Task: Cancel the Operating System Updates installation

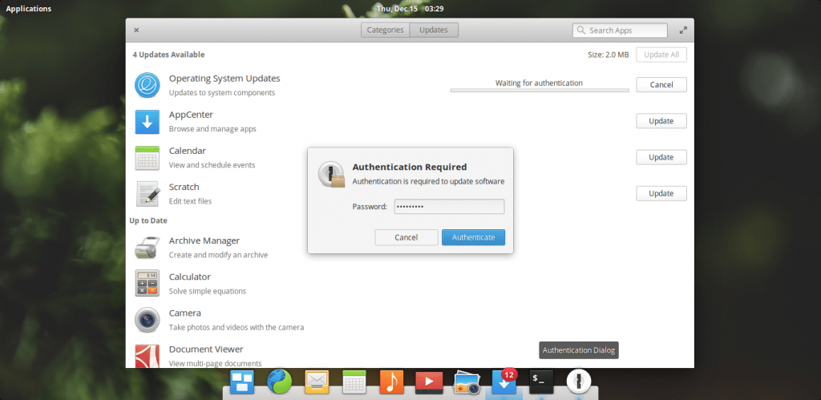Action: click(661, 85)
